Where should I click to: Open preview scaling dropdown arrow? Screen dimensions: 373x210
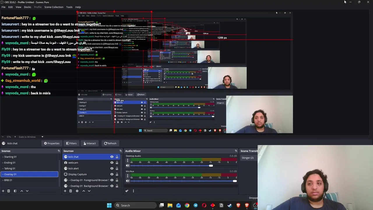pos(42,137)
